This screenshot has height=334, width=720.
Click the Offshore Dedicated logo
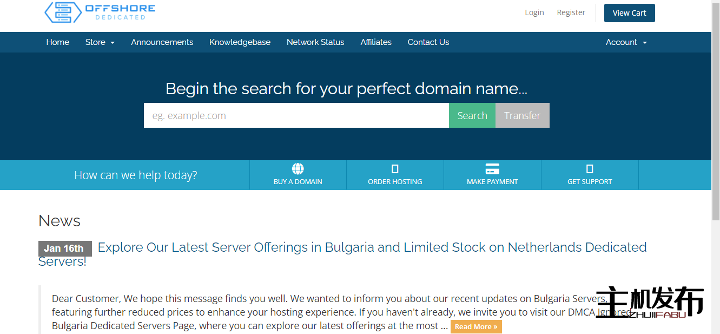100,12
